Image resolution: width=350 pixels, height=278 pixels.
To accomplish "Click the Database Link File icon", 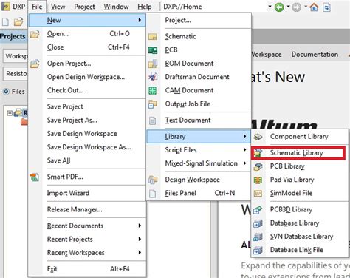I will [258, 250].
